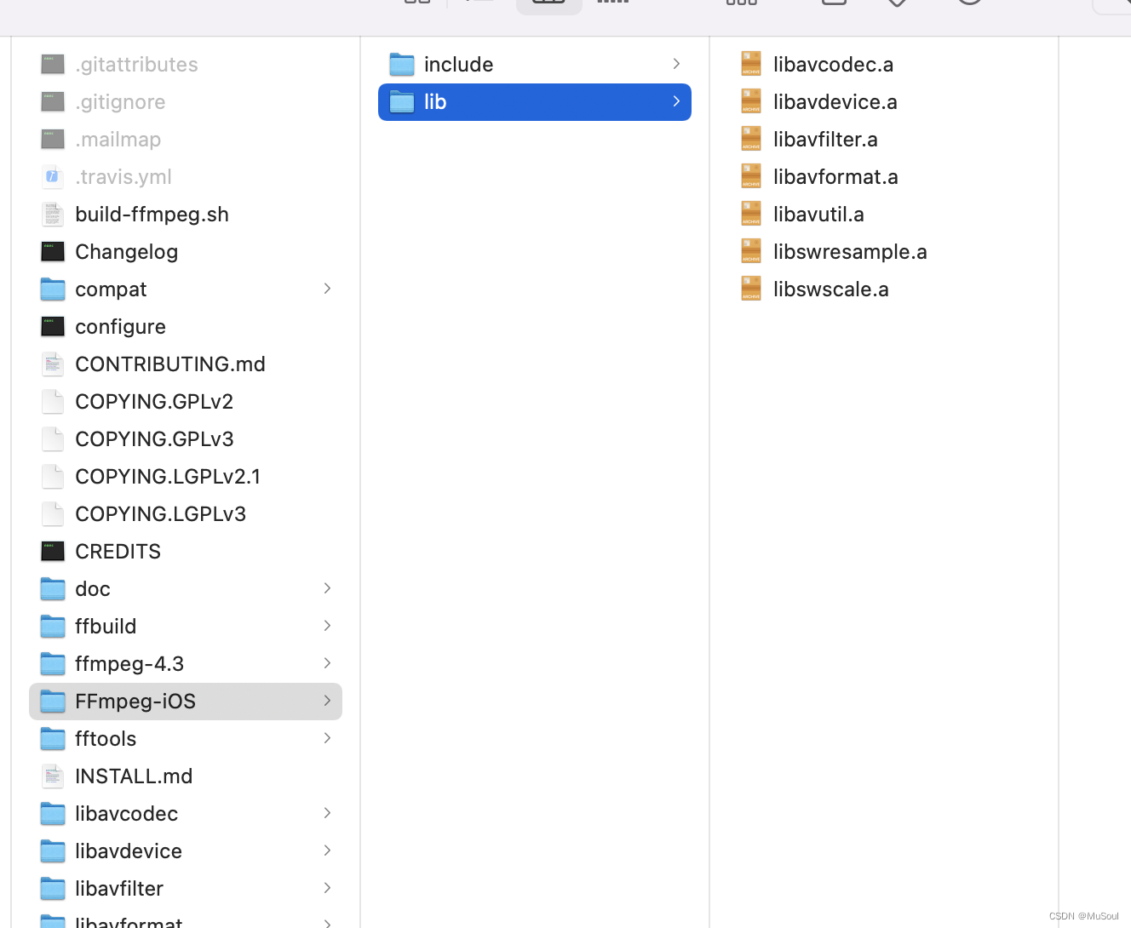
Task: Select the libavcodec.a archive icon
Action: [751, 64]
